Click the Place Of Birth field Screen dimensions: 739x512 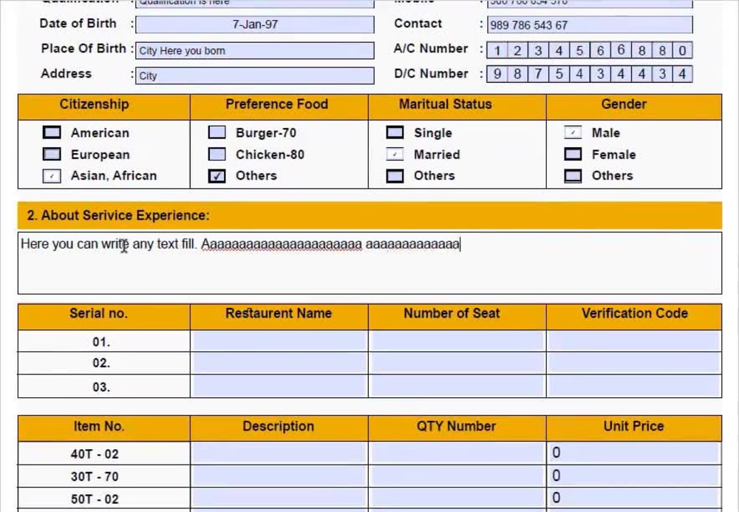coord(256,50)
